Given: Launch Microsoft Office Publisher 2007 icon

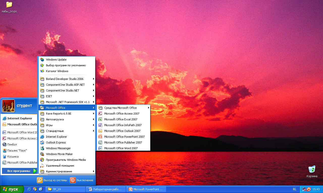Looking at the screenshot, I should [x=100, y=142].
